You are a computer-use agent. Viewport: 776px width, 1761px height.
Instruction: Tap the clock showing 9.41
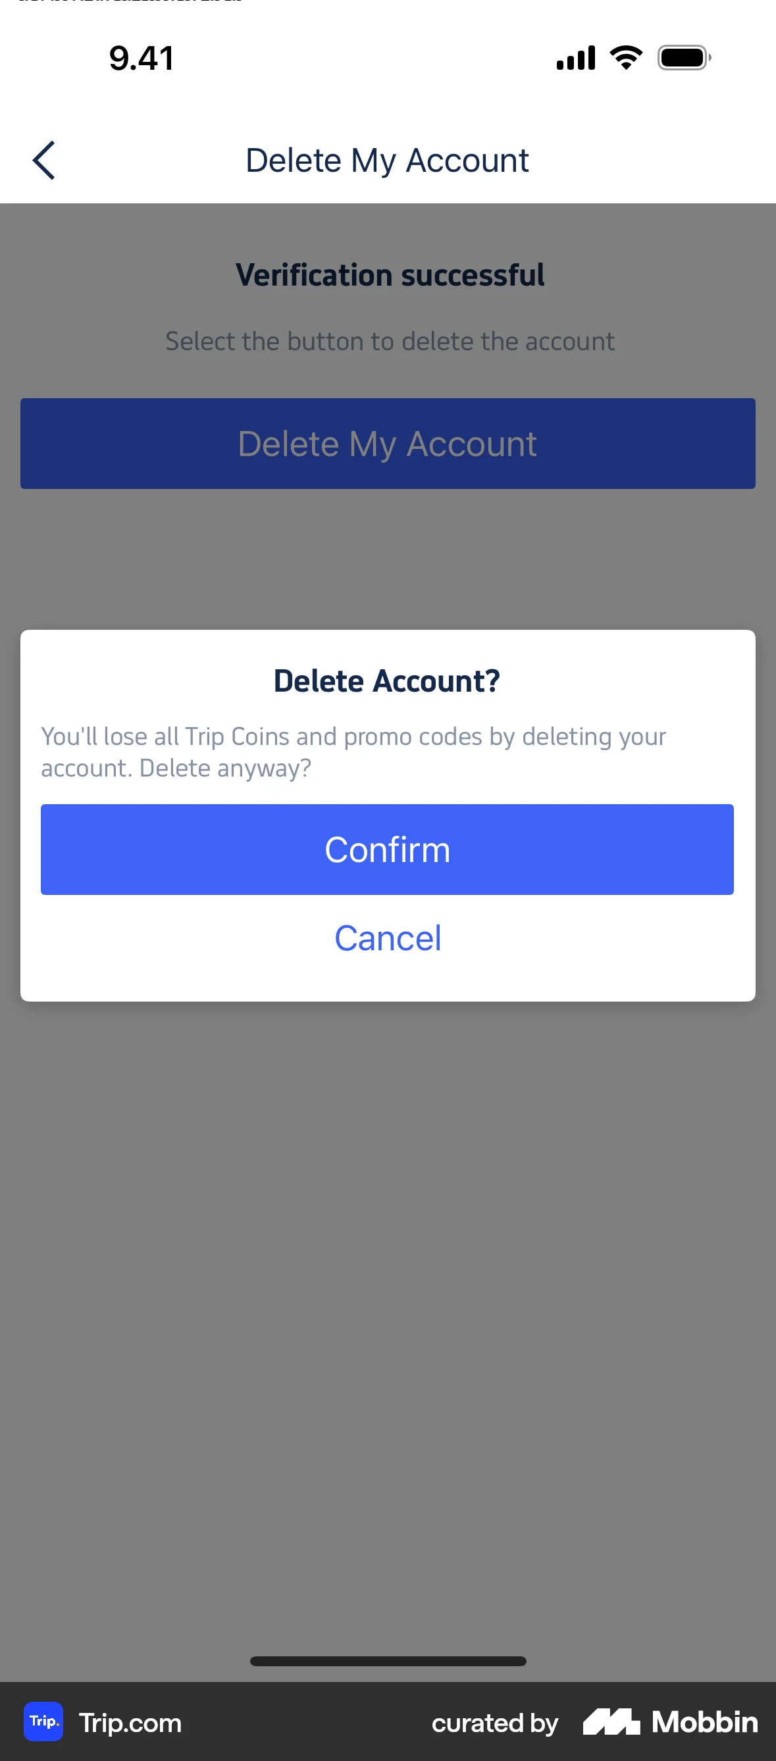coord(141,57)
